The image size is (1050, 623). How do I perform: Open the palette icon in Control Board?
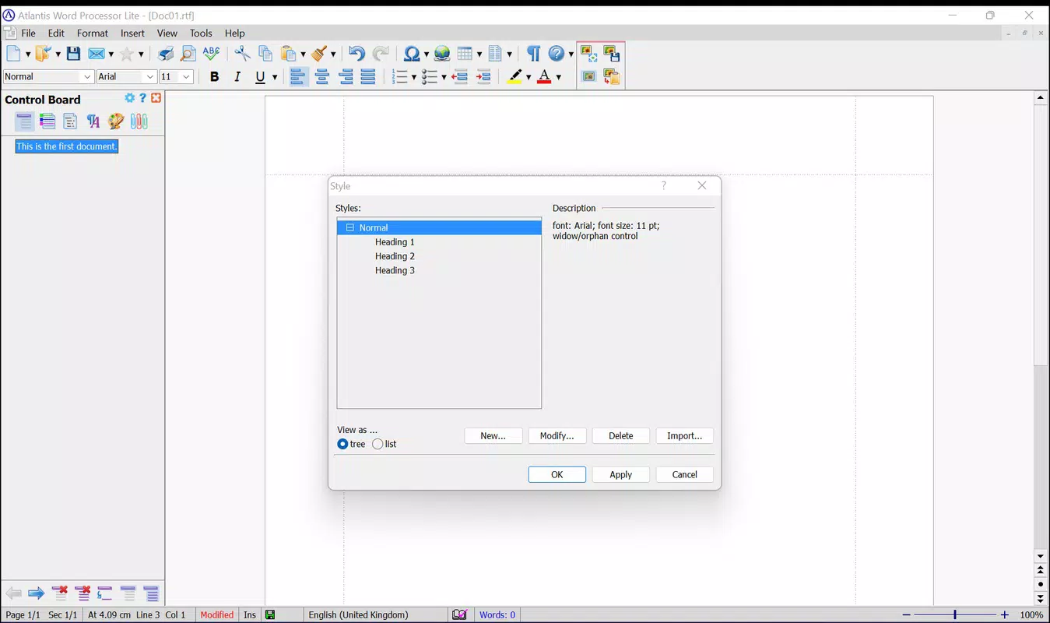116,121
